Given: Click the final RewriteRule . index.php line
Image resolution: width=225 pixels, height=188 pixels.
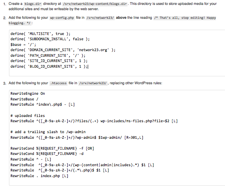Looking at the screenshot, I should click(39, 176).
